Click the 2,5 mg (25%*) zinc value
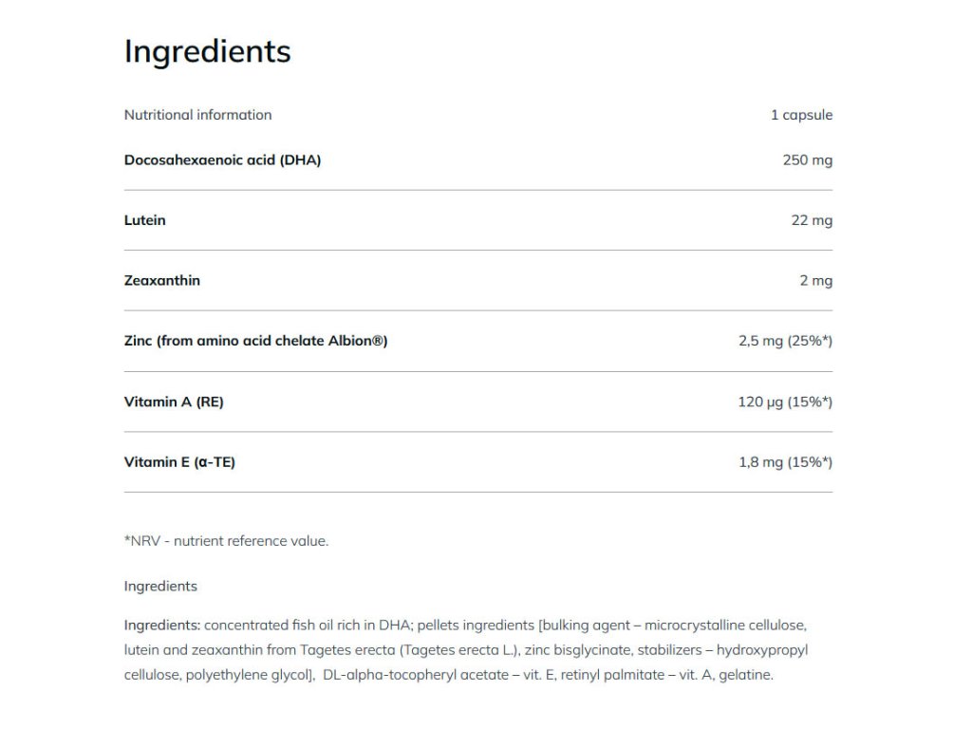This screenshot has height=729, width=972. [785, 341]
